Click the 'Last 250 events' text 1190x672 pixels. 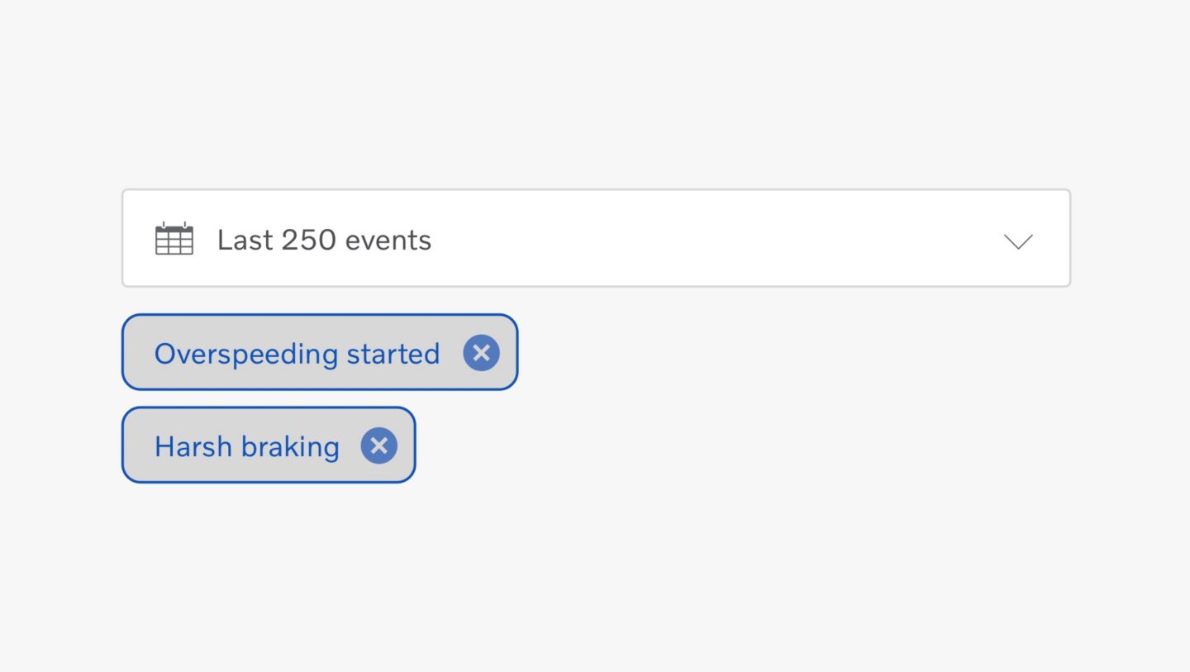[324, 240]
